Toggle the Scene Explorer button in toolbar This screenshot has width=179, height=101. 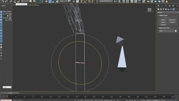[x=124, y=1]
